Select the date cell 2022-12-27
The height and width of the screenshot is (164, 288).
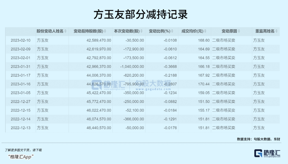21,102
